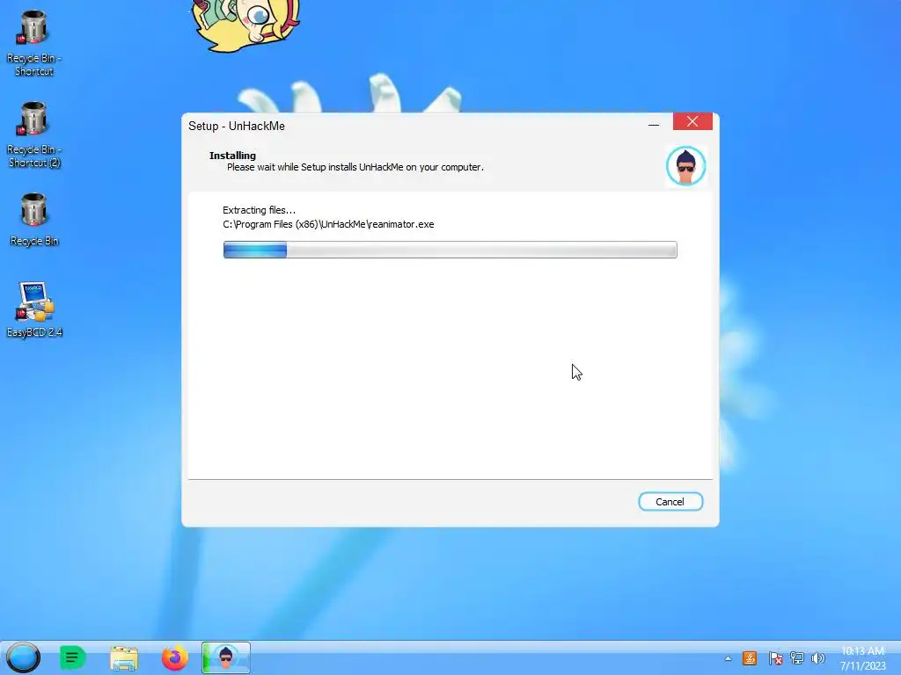
Task: Click 'Please wait while Setup installs' text
Action: [x=355, y=167]
